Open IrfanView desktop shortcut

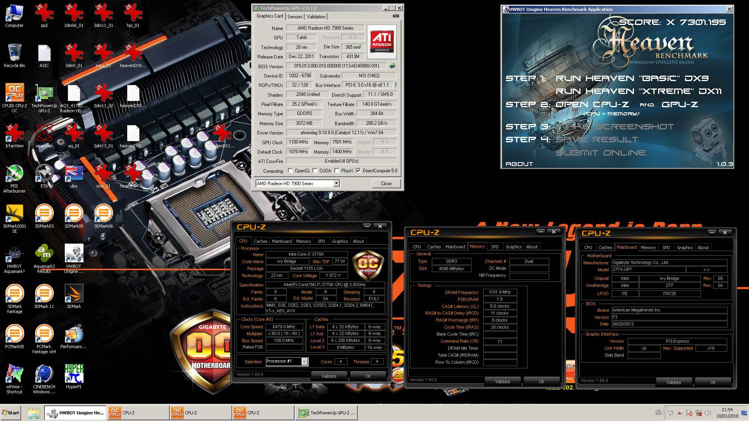14,136
